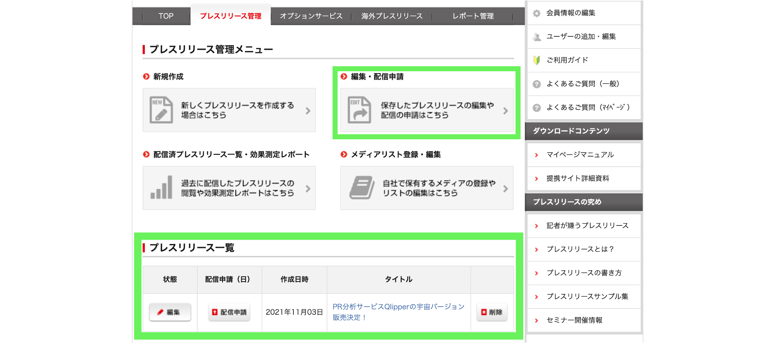Click chevron arrow on 新しくプレスリリースを作成する panel
The height and width of the screenshot is (343, 776).
(x=308, y=111)
